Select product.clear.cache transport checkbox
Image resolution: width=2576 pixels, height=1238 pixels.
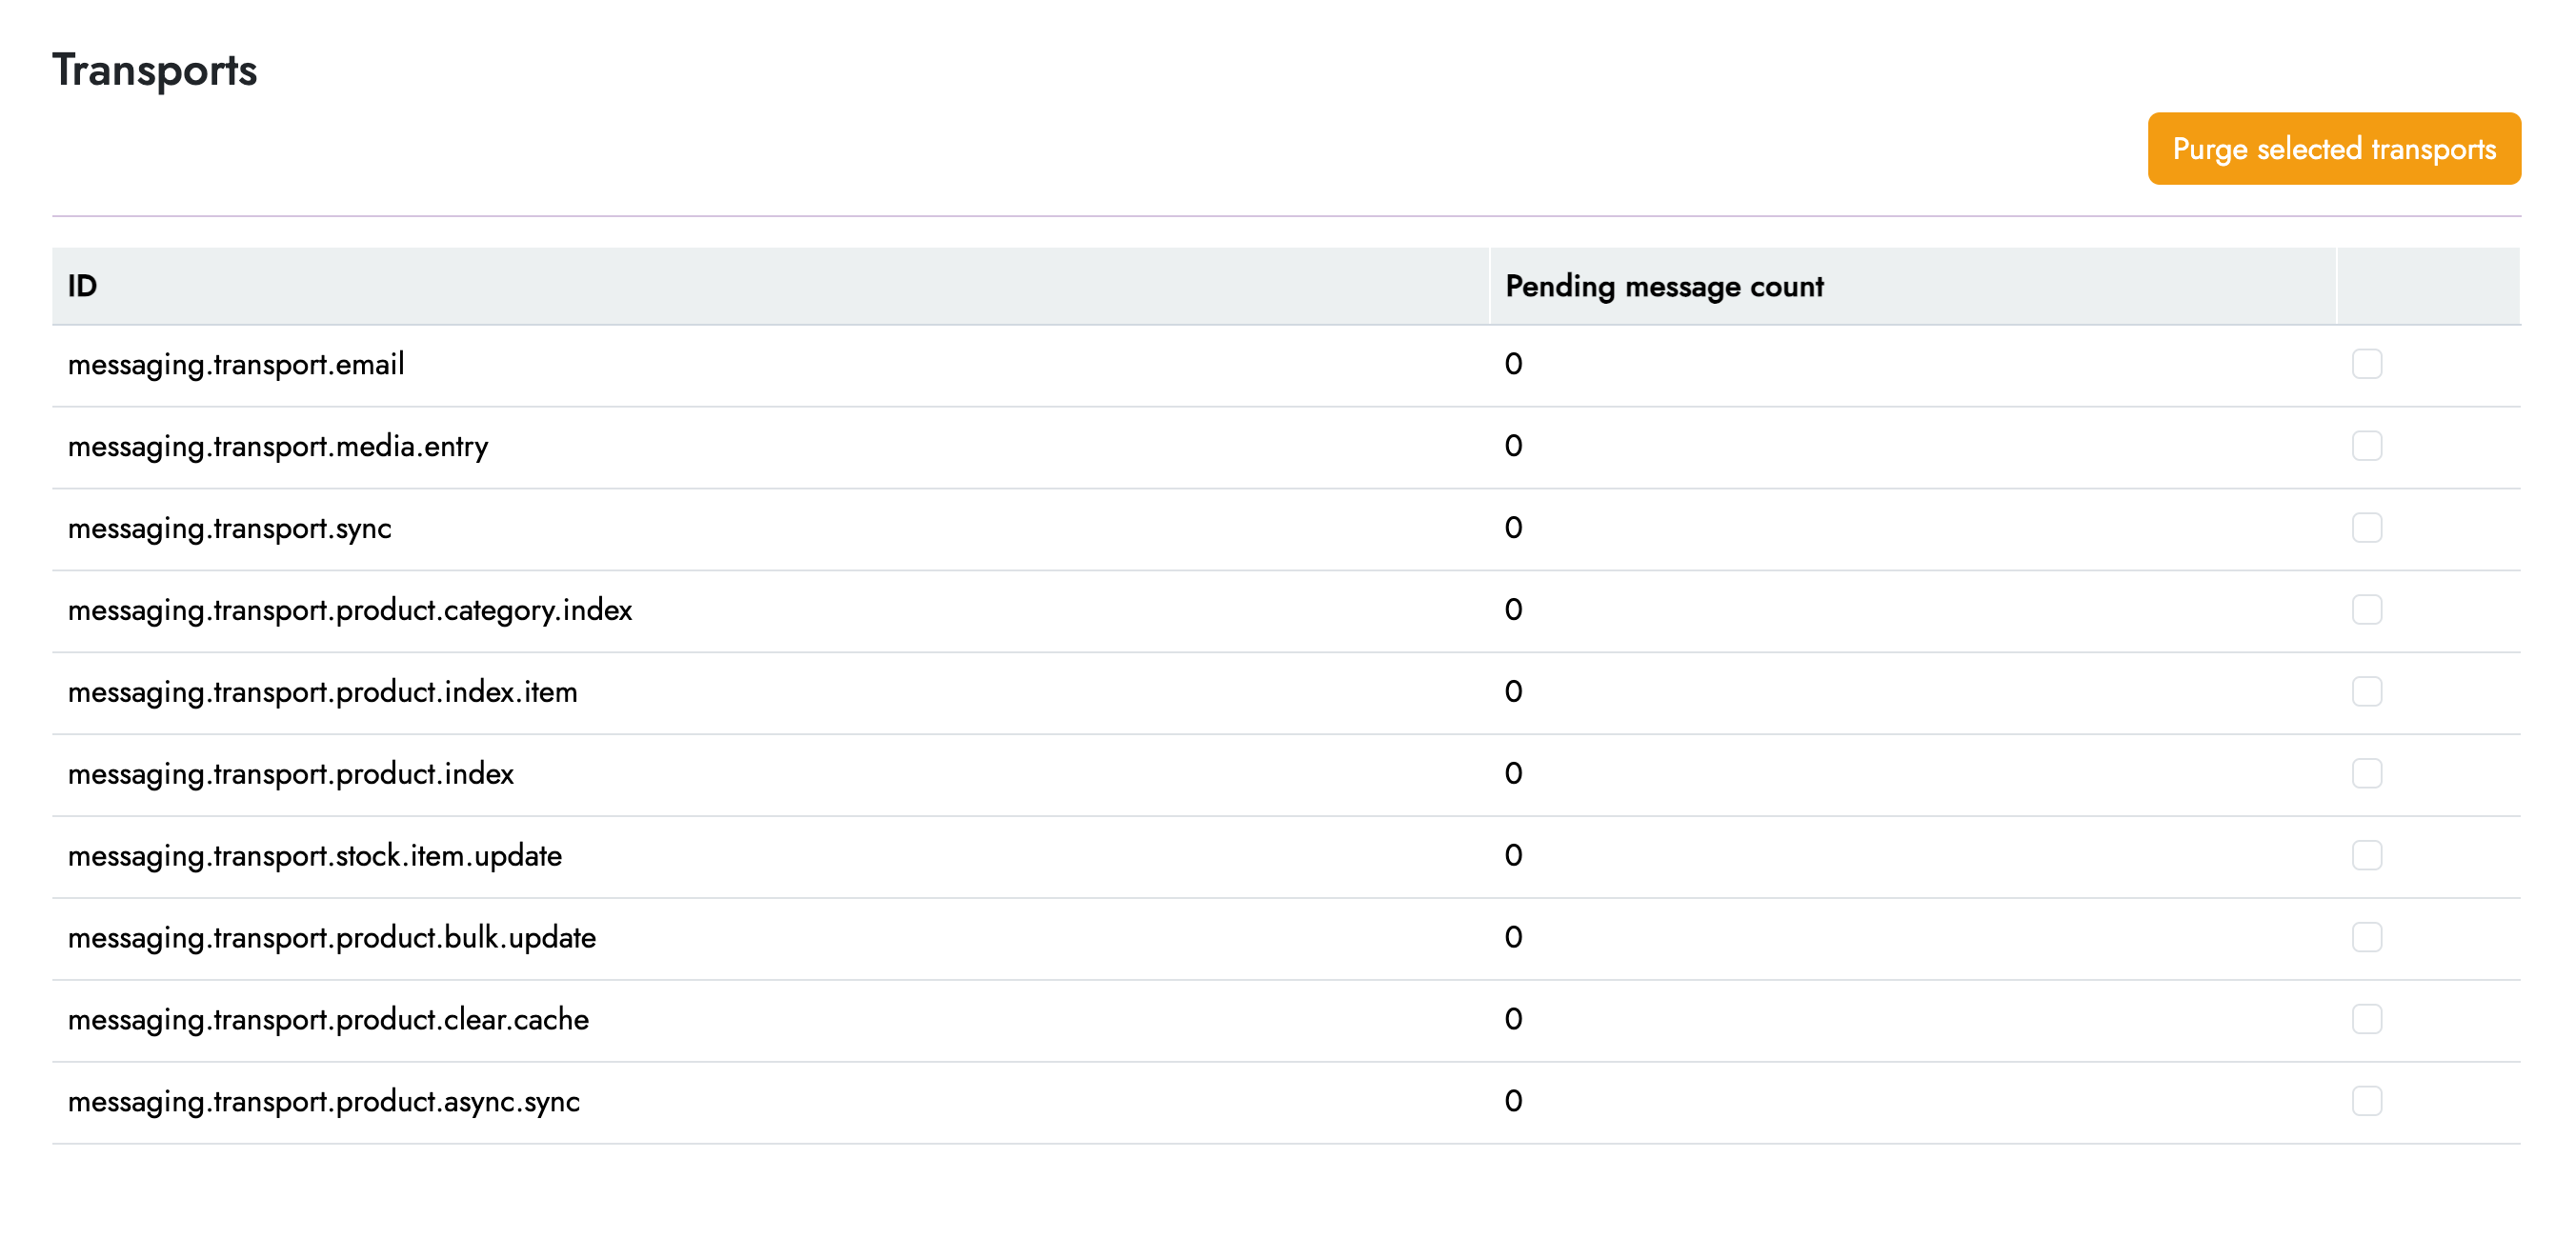2366,1020
